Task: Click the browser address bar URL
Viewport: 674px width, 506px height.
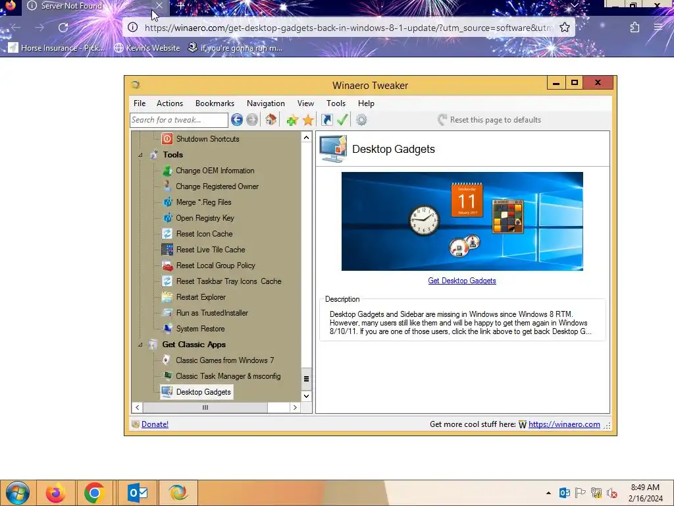Action: point(348,28)
